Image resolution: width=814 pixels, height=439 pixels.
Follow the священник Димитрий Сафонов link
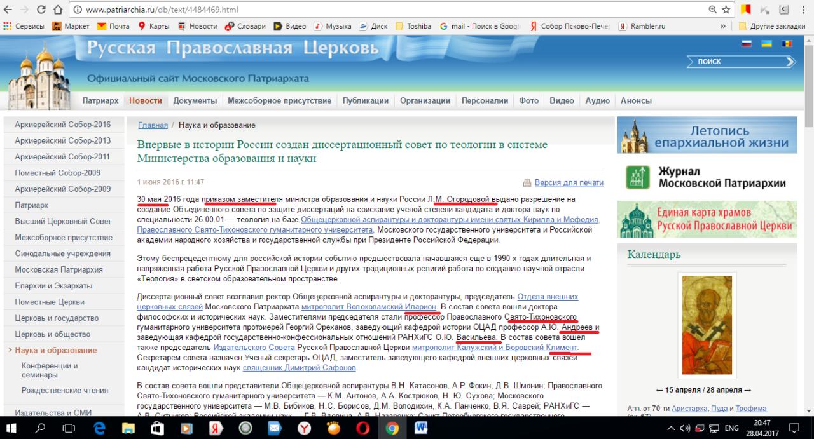[x=300, y=368]
